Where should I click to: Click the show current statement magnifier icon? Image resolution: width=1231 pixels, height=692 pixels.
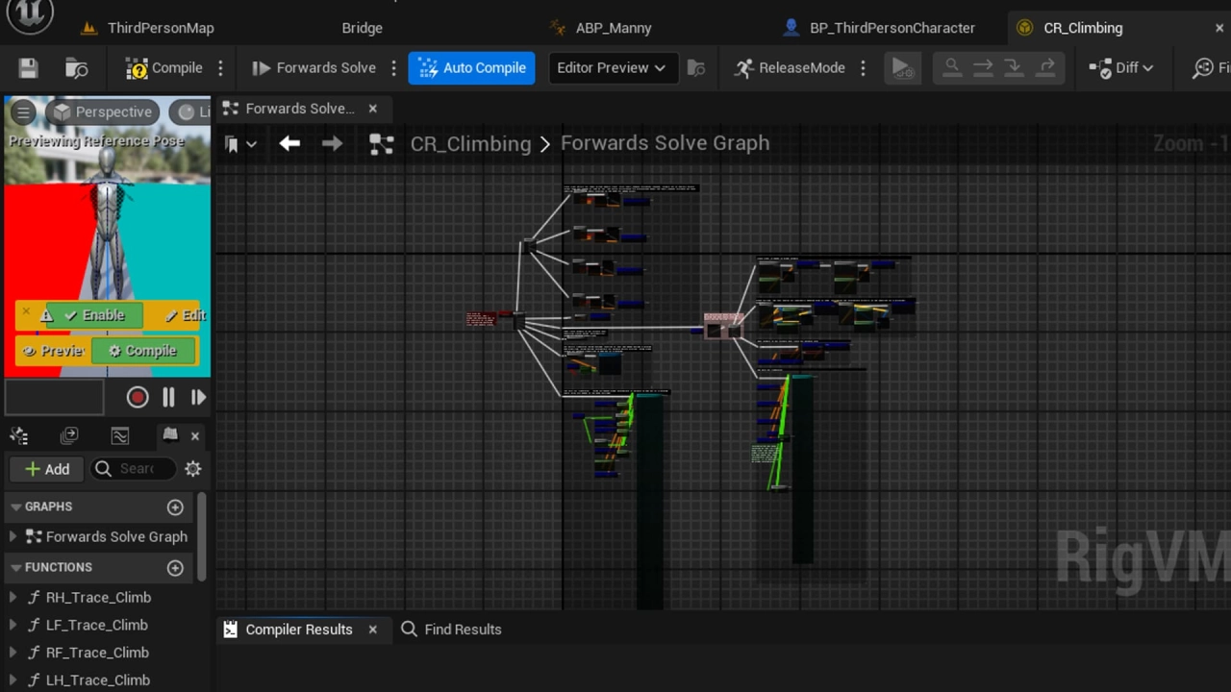(952, 68)
